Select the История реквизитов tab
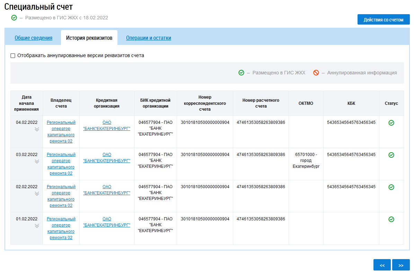414x275 pixels. pyautogui.click(x=89, y=38)
